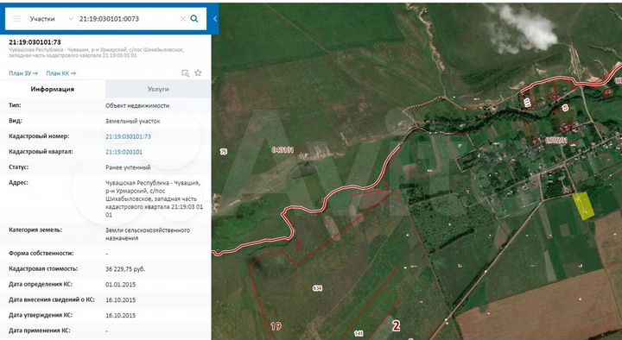Click the show-on-map icon beside star
Viewport: 622px width, 340px height.
pyautogui.click(x=185, y=72)
